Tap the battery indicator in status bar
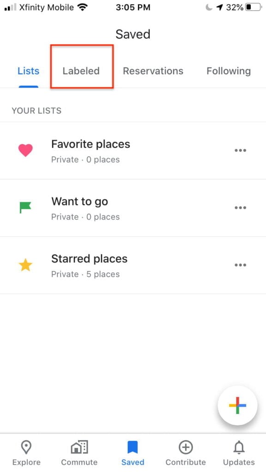 point(254,7)
